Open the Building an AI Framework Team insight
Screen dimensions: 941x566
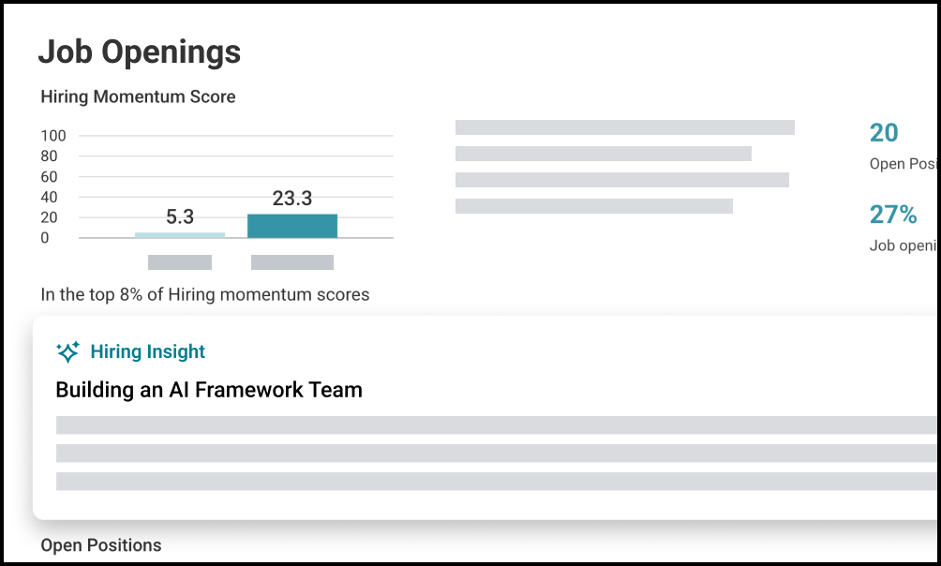209,390
